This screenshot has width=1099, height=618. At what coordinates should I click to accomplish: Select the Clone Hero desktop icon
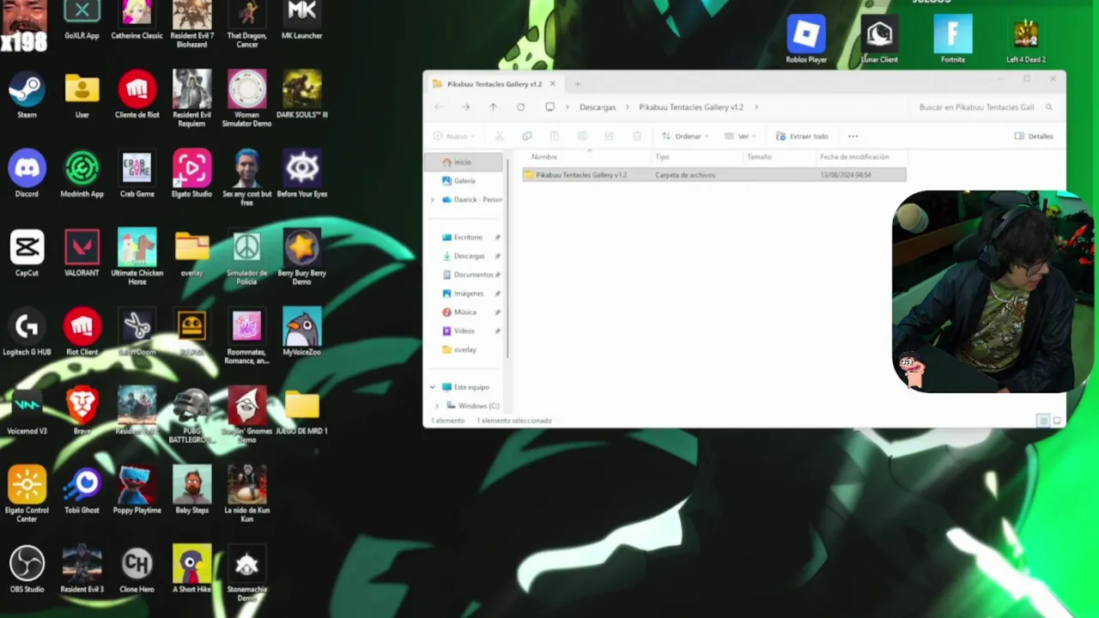[137, 568]
